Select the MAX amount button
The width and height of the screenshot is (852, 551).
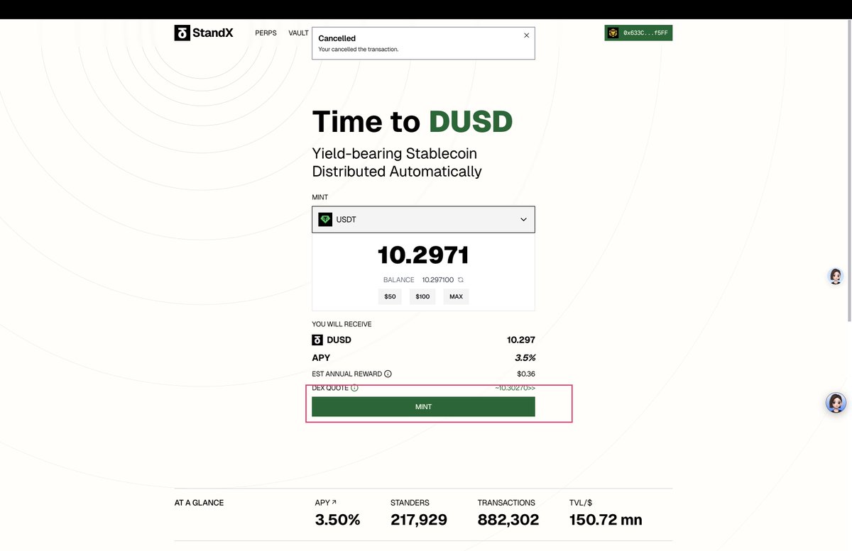coord(456,296)
